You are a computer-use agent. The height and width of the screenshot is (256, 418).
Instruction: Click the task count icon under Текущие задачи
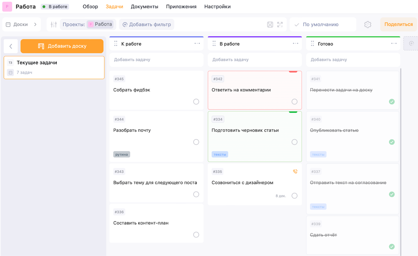click(x=10, y=72)
